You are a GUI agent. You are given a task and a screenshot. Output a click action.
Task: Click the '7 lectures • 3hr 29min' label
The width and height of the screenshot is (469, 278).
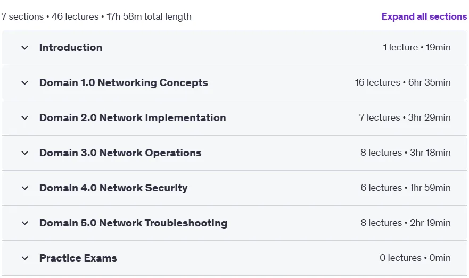click(405, 117)
